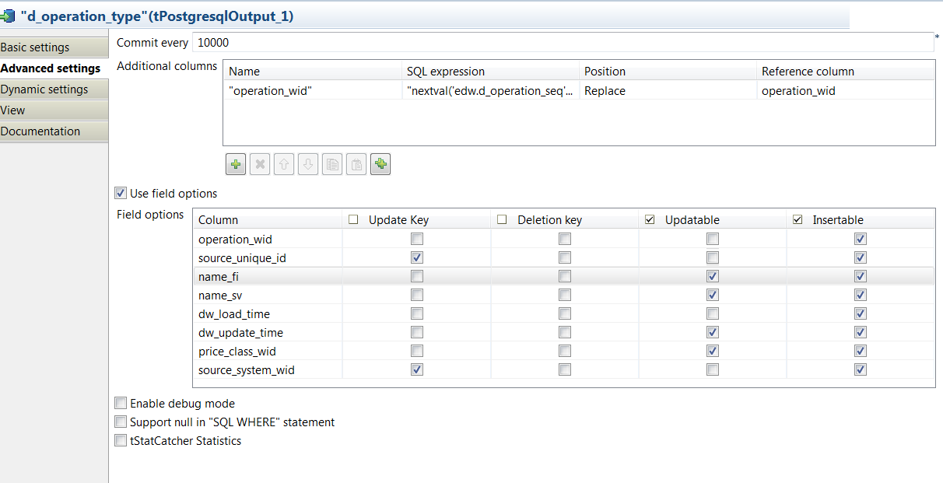Go to Documentation tab
Viewport: 943px width, 483px height.
pos(54,131)
